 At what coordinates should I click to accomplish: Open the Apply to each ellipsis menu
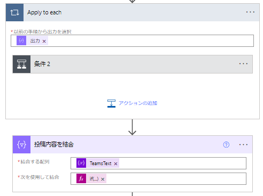pos(250,12)
